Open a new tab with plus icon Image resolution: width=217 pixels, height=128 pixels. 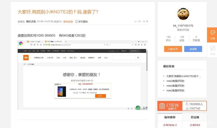[66, 42]
